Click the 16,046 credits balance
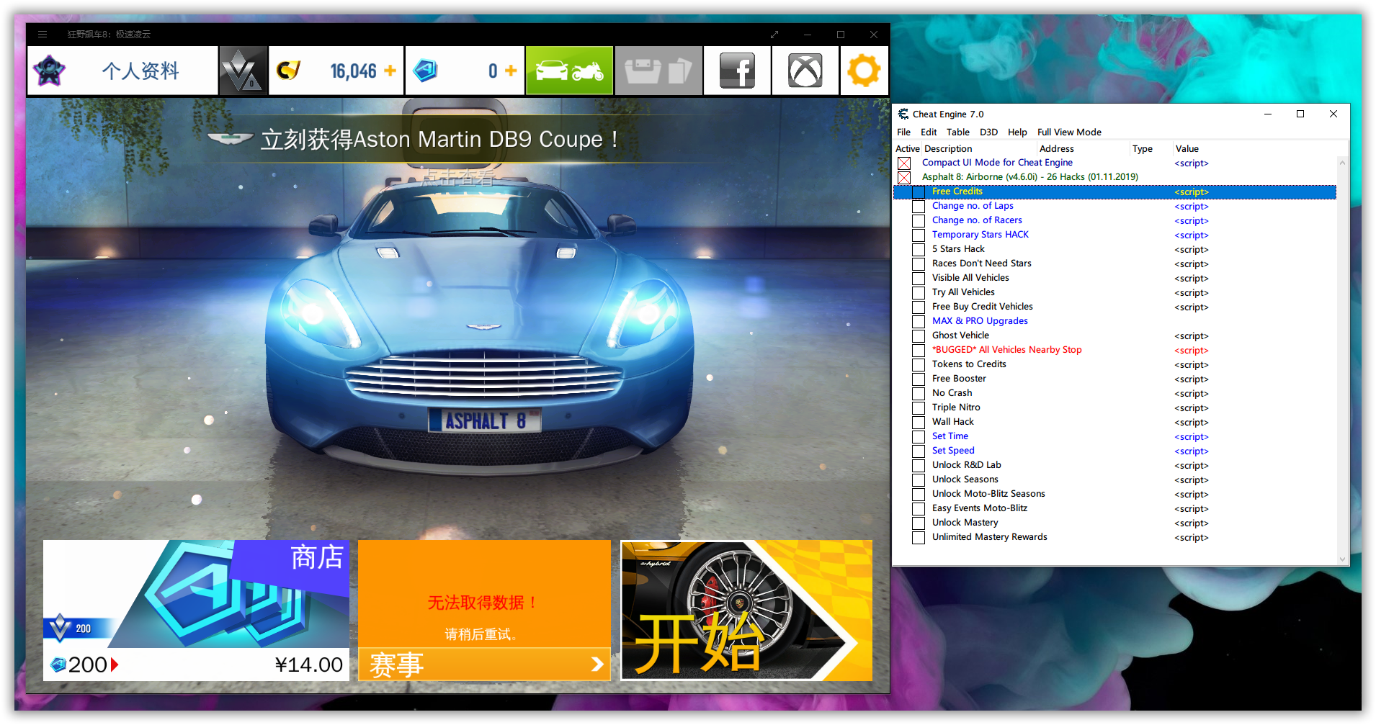The image size is (1376, 725). [353, 71]
